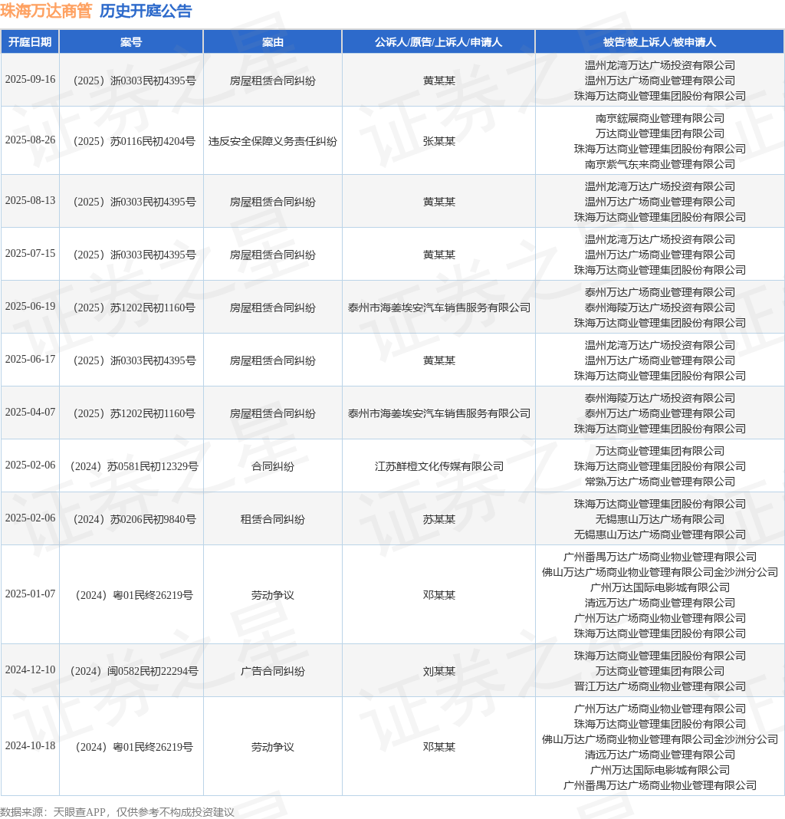This screenshot has height=819, width=785.
Task: Click the 数据来源 footer note
Action: click(117, 812)
